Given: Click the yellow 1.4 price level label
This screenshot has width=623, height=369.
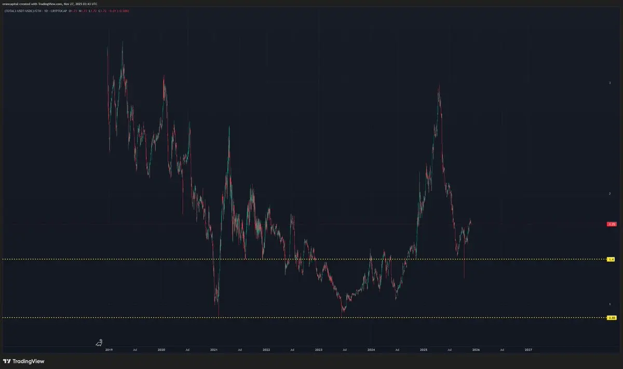Looking at the screenshot, I should pyautogui.click(x=612, y=258).
